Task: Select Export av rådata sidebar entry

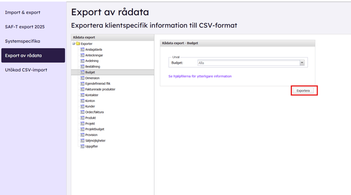Action: click(x=33, y=55)
